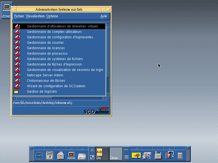Click the lock screen padlock icon

(92, 150)
